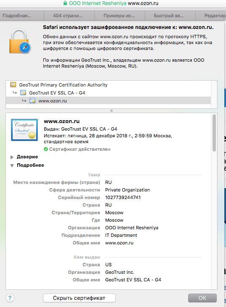Switch to the Быстрый вв... tab
Screen dimensions: 226x307
170,16
